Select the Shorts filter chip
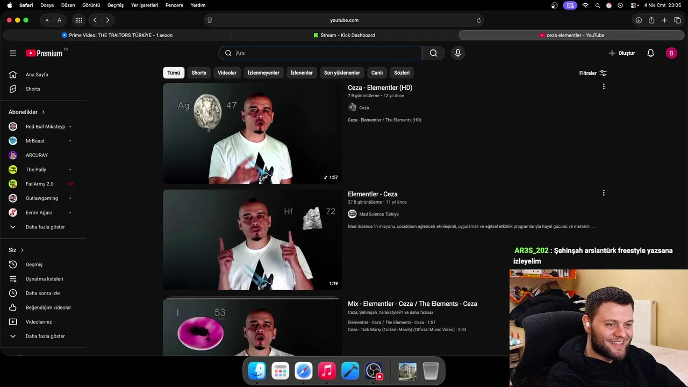Image resolution: width=688 pixels, height=387 pixels. pyautogui.click(x=199, y=73)
